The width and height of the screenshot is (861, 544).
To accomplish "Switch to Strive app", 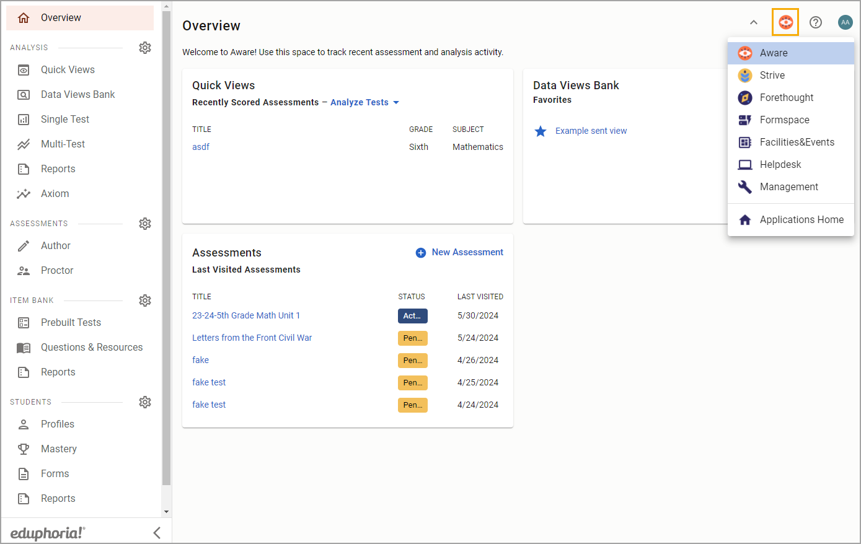I will pyautogui.click(x=791, y=76).
